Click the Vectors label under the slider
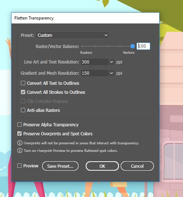 click(x=129, y=53)
